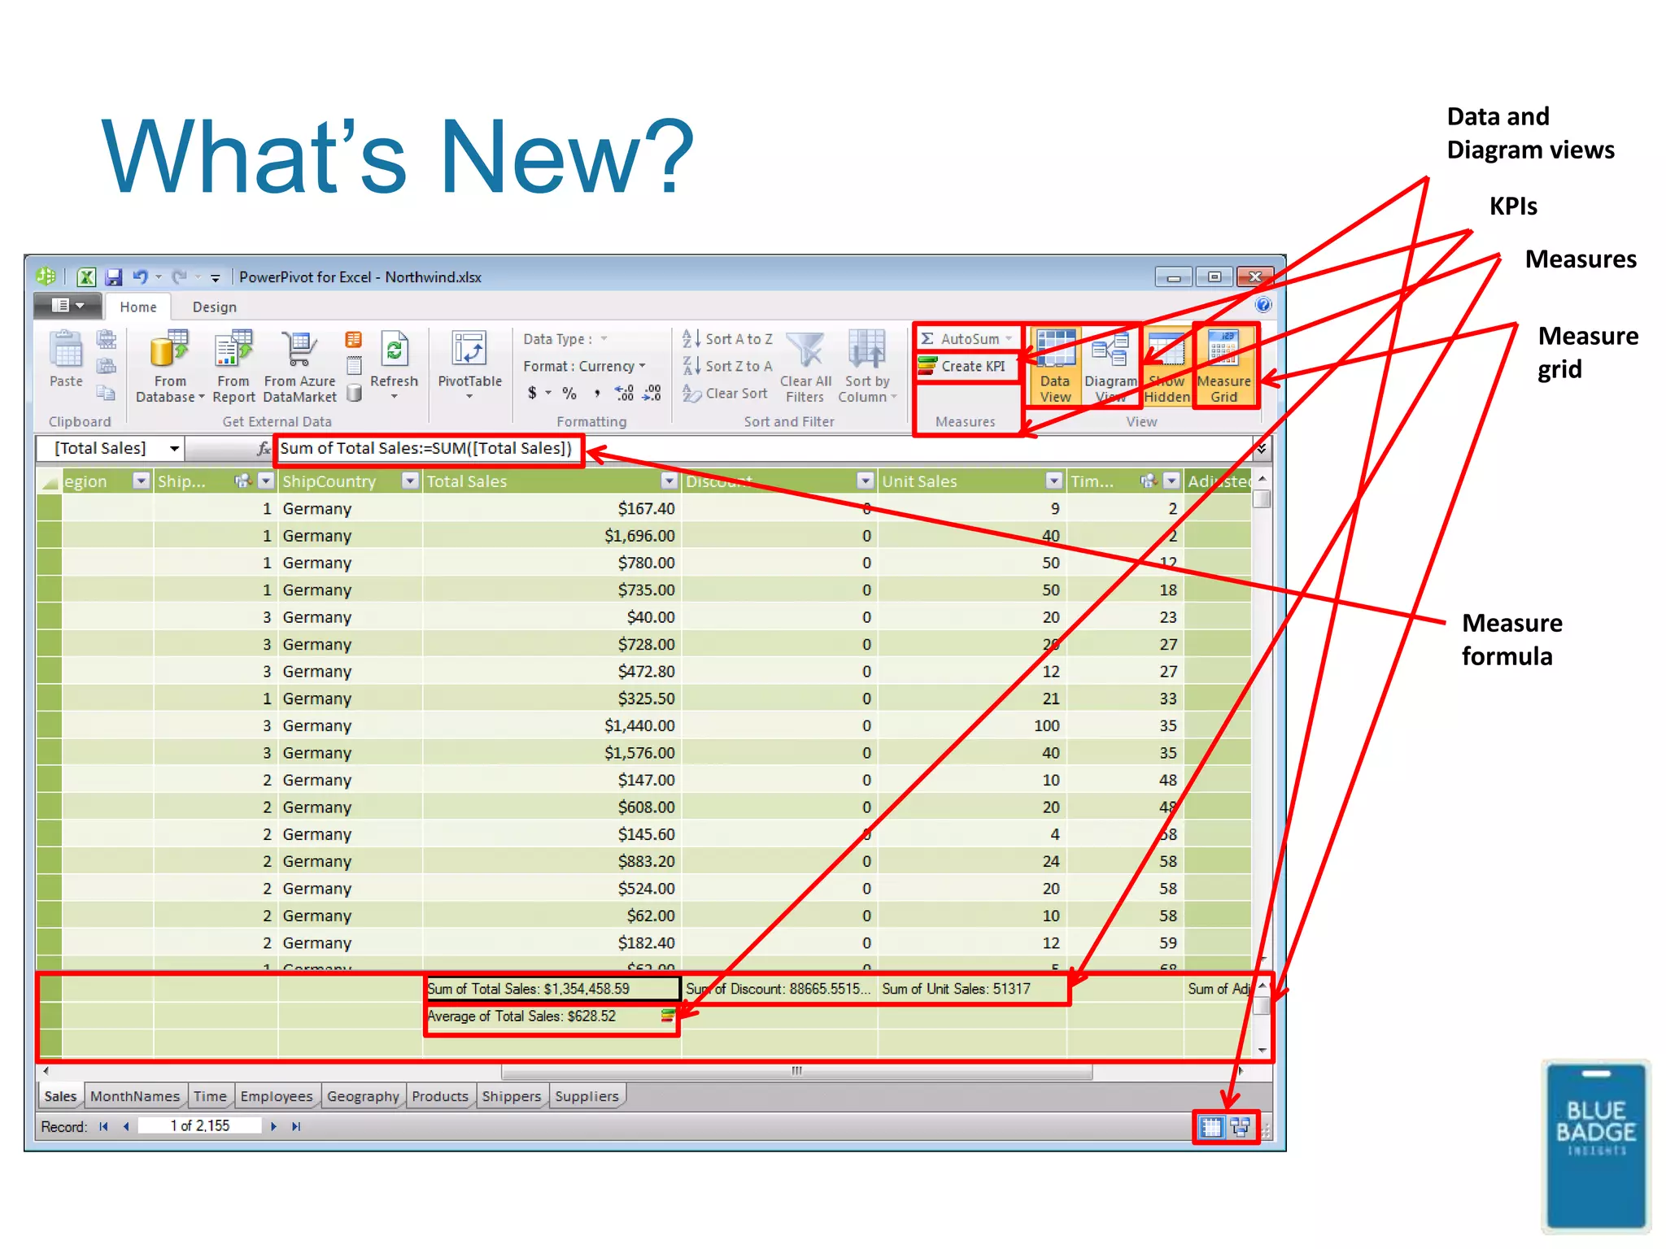Toggle Data View on
The width and height of the screenshot is (1666, 1249).
click(1055, 366)
